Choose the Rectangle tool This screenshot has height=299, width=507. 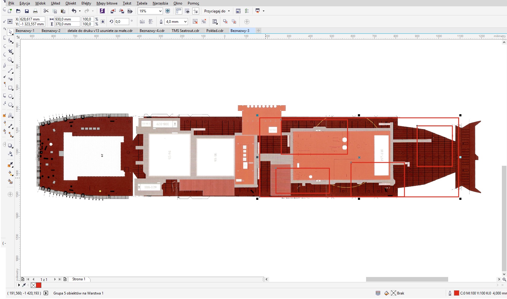point(10,88)
